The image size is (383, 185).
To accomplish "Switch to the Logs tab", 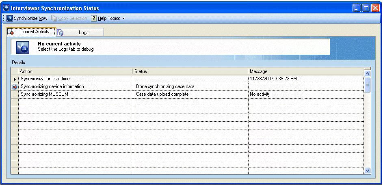I will pos(80,32).
